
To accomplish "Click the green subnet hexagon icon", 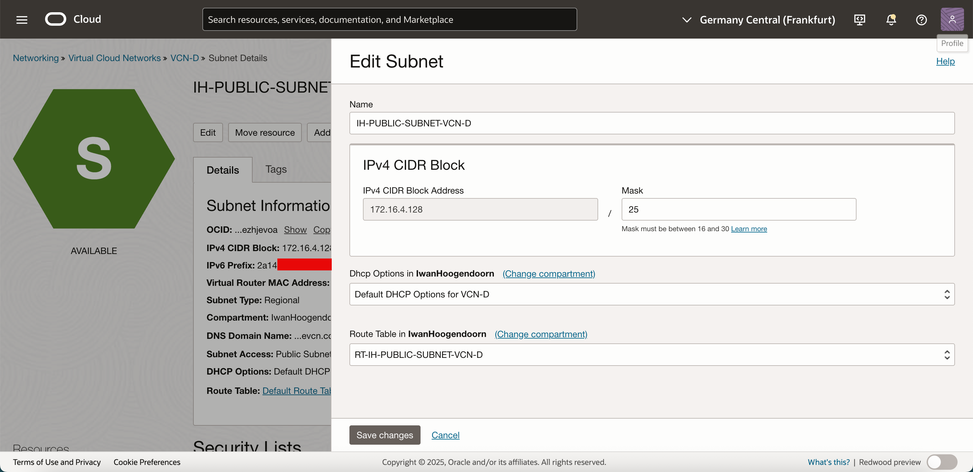I will (x=94, y=159).
